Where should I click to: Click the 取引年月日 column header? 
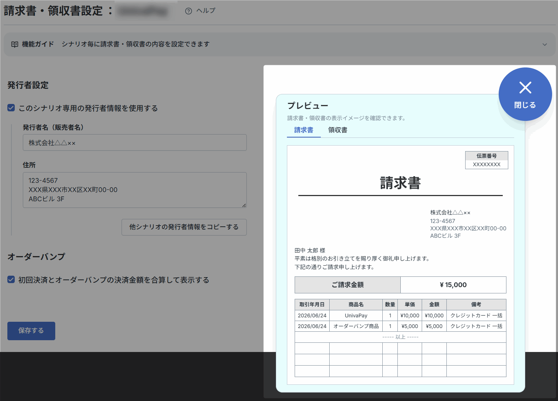pos(312,304)
